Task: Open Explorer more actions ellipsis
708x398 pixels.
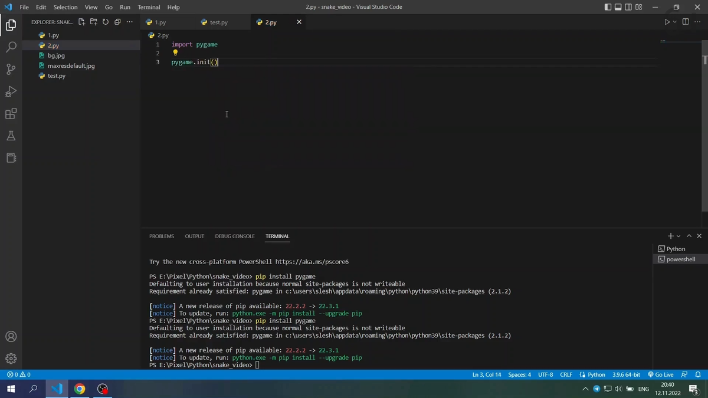Action: point(129,22)
